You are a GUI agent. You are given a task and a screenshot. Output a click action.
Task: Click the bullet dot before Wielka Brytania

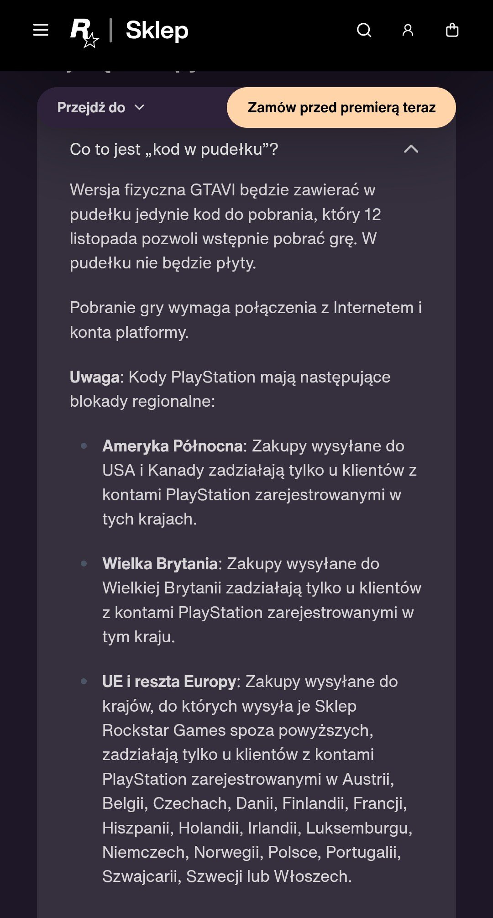(x=84, y=563)
